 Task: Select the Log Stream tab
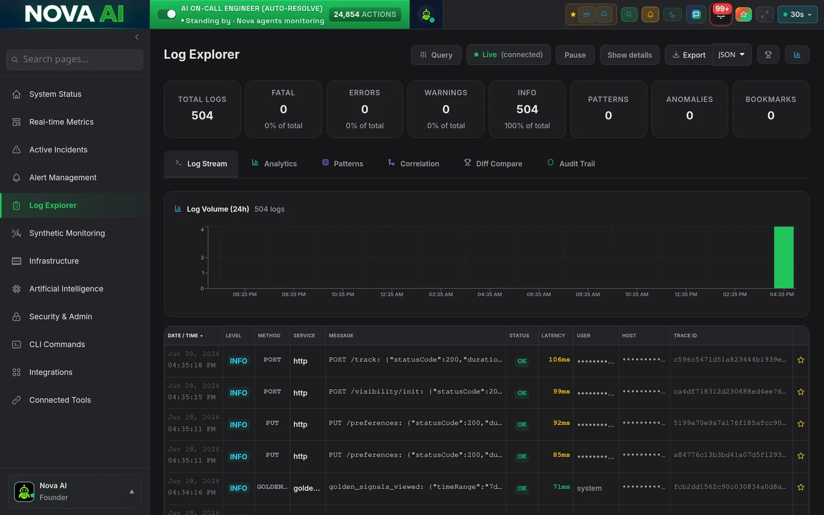pyautogui.click(x=201, y=164)
